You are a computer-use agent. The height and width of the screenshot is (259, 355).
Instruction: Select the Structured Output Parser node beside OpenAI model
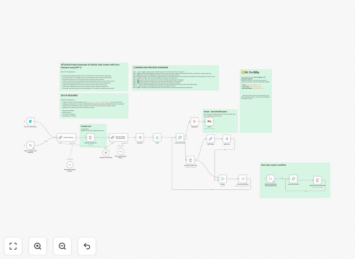pos(121,151)
